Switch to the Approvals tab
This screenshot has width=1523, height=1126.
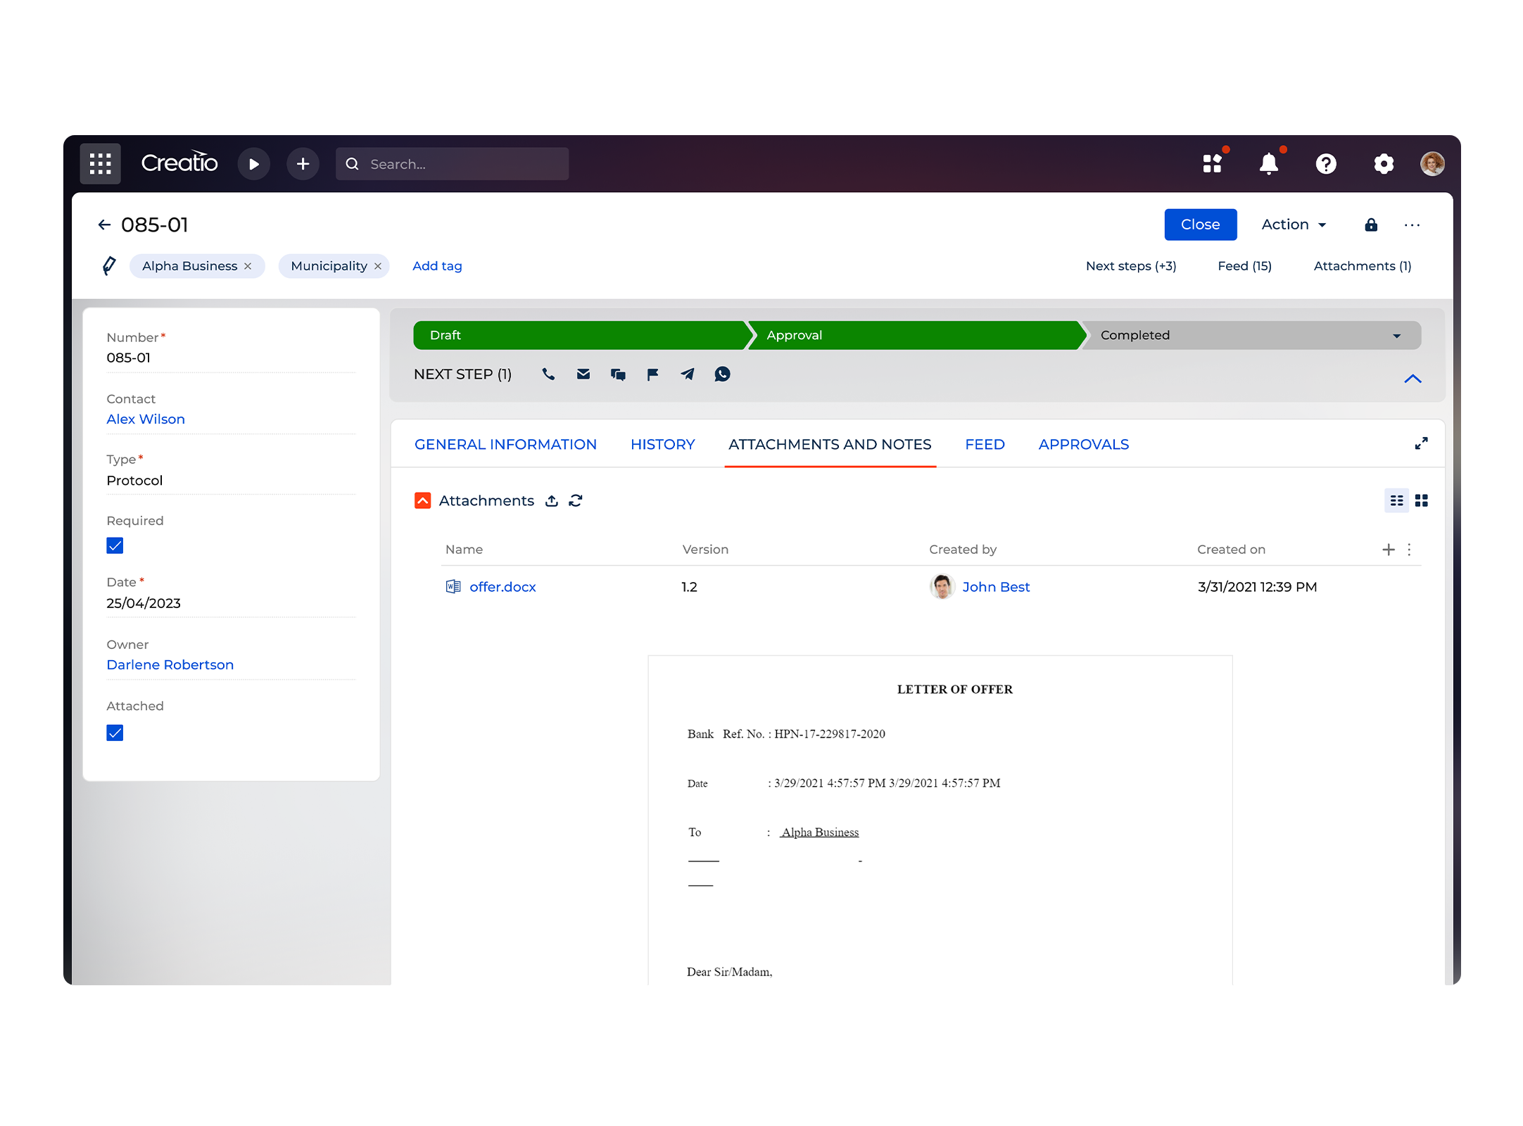[1083, 444]
